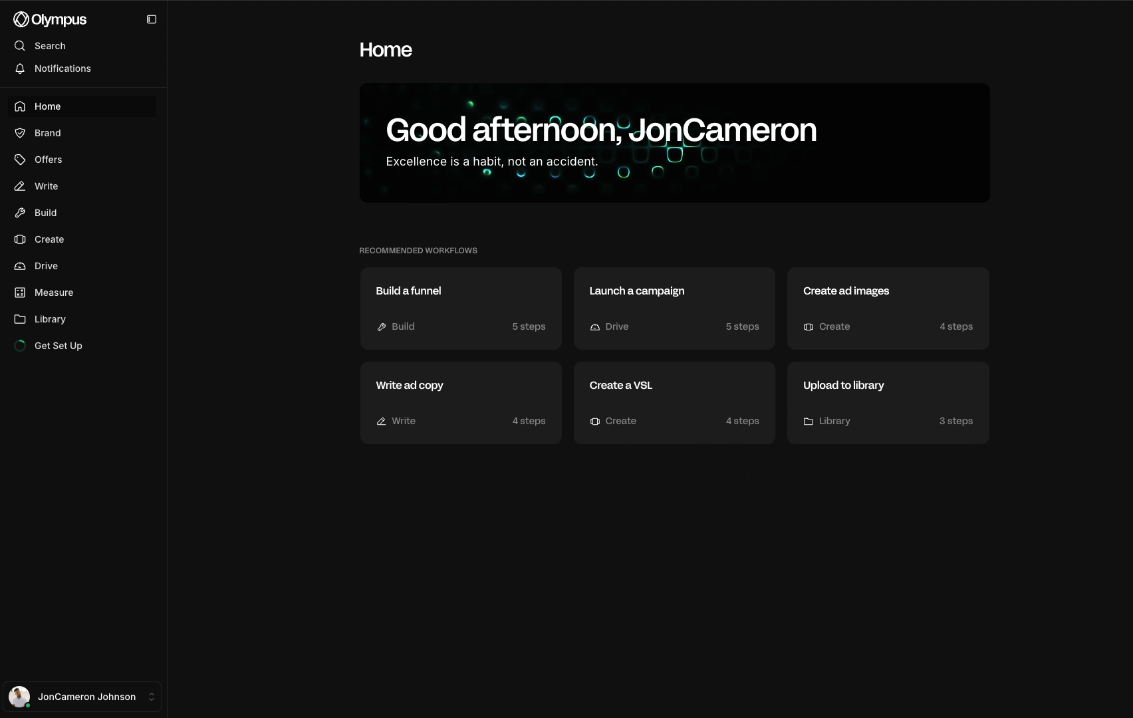
Task: Open the Create section in the sidebar
Action: click(49, 239)
